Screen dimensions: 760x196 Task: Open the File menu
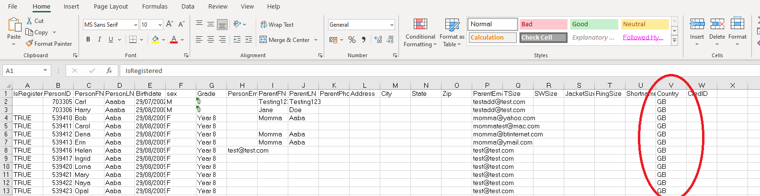coord(13,6)
